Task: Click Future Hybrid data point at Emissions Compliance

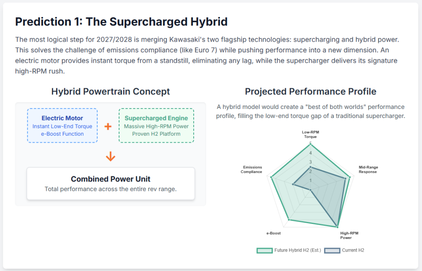Action: pos(272,177)
